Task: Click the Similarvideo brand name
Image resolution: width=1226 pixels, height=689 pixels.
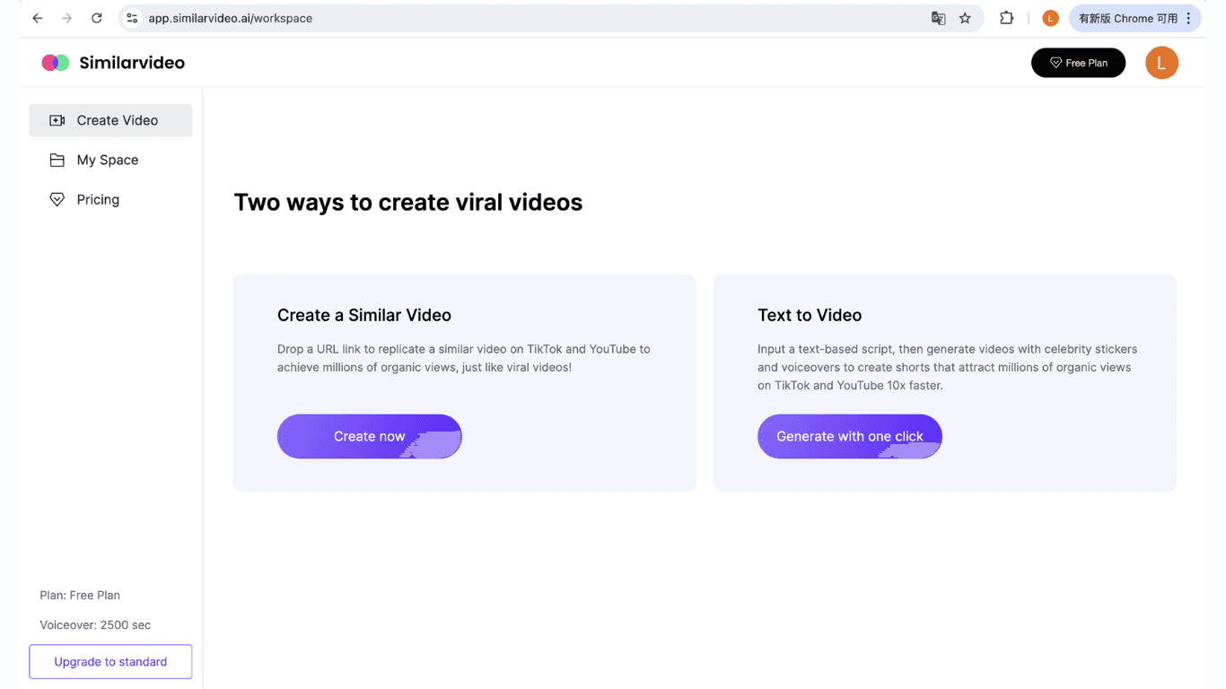Action: [132, 63]
